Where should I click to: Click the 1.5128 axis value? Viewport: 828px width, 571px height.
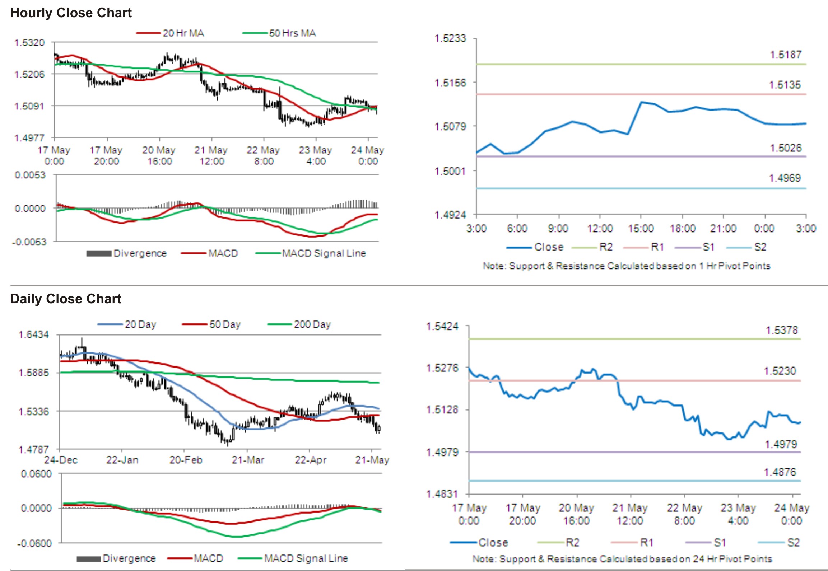coord(442,410)
